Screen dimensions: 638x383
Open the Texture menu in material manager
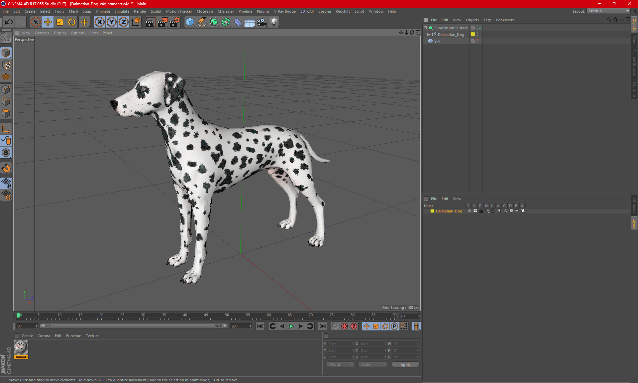pyautogui.click(x=92, y=336)
